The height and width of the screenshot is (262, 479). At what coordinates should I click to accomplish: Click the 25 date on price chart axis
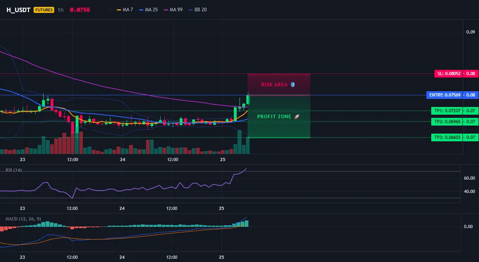pos(223,159)
